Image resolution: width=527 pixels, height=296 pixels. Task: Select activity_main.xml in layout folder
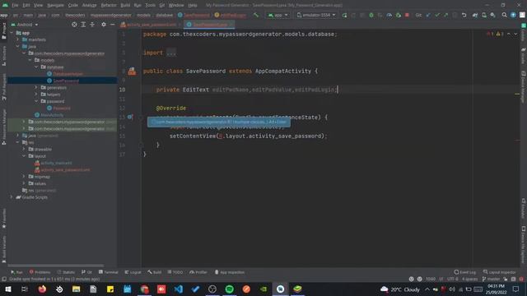[53, 163]
